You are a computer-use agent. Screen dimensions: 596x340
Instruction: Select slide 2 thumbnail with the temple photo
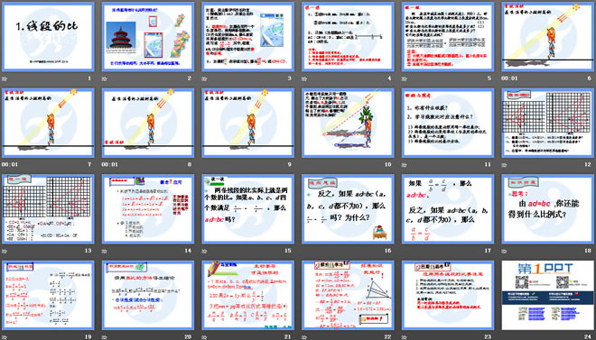148,37
